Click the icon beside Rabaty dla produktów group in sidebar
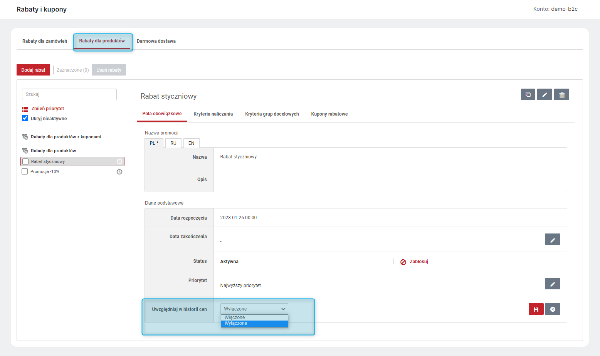The height and width of the screenshot is (356, 600). (25, 151)
